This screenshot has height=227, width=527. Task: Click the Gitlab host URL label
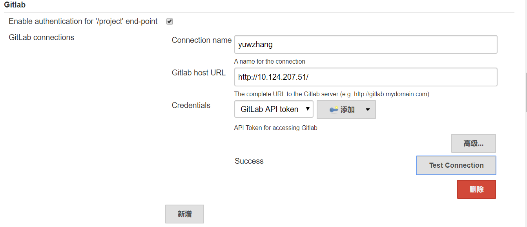199,73
